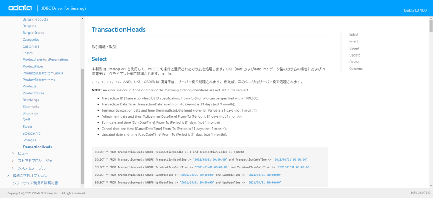Click the CData logo in header
This screenshot has width=433, height=198.
click(20, 8)
